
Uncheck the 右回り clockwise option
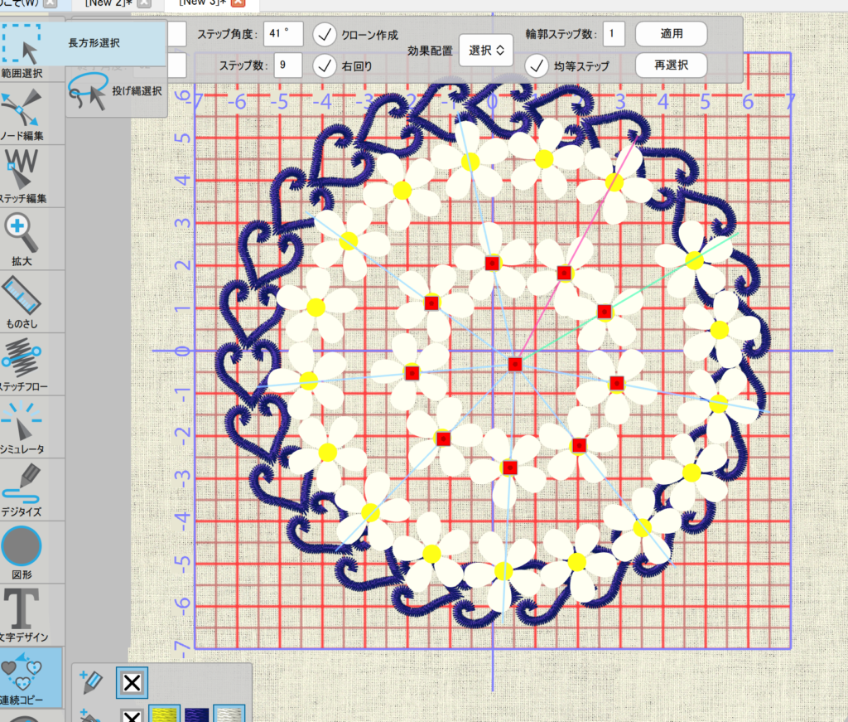pos(325,65)
